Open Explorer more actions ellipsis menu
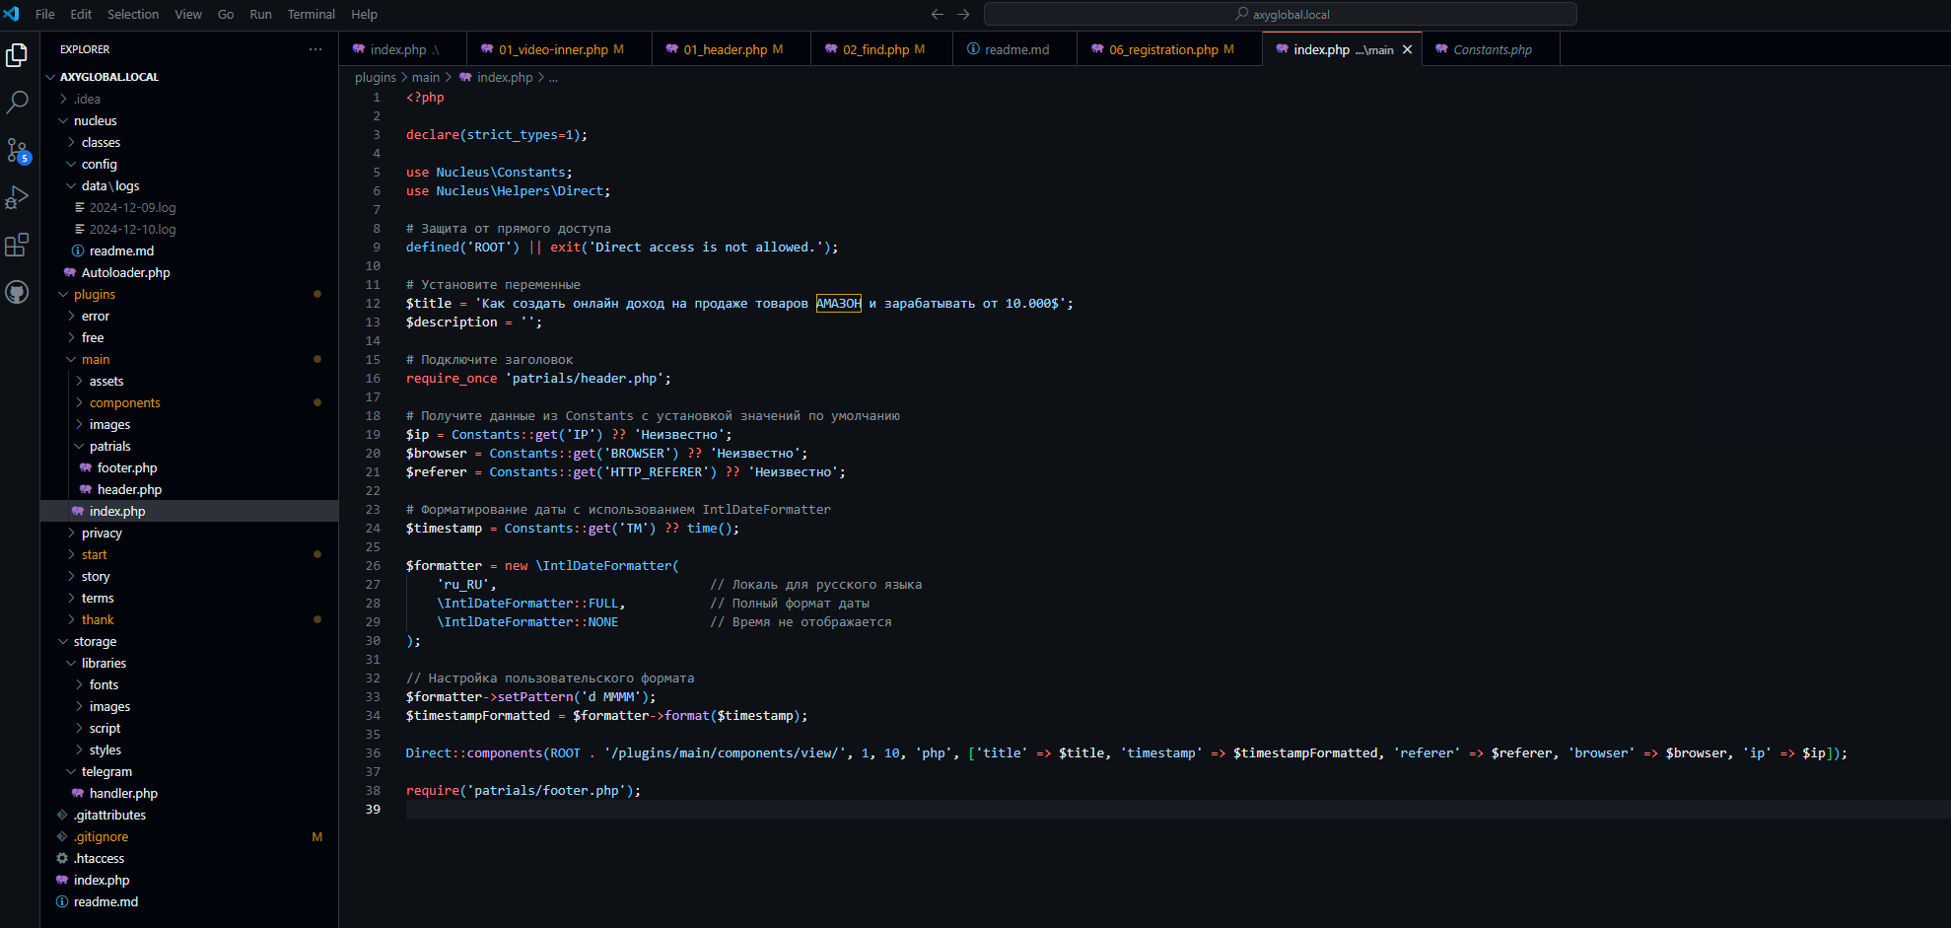 point(315,49)
